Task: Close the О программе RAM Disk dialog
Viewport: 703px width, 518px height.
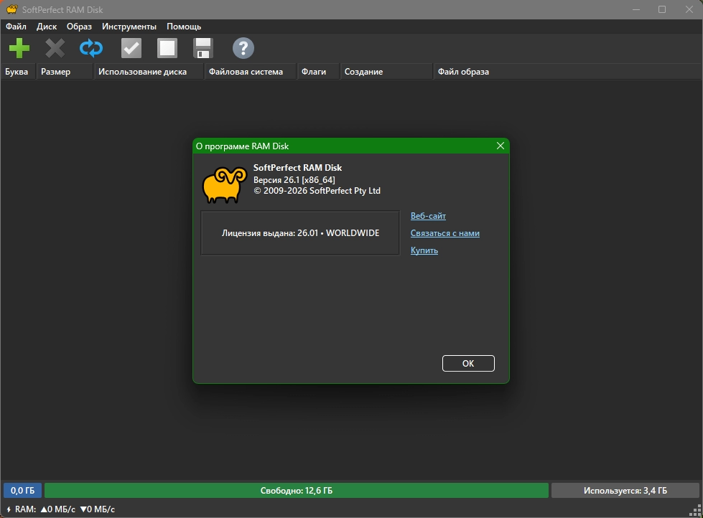Action: pos(501,146)
